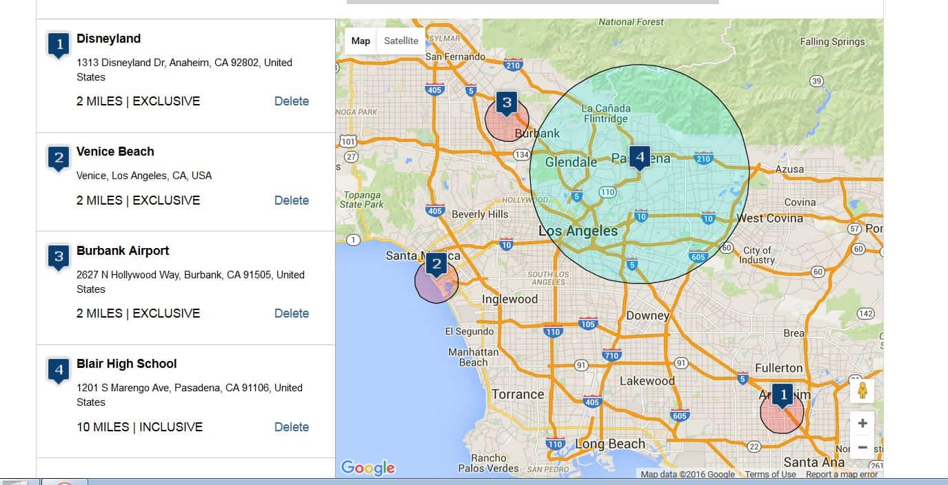Click the 1201 S Marengo Ave address

pyautogui.click(x=190, y=395)
